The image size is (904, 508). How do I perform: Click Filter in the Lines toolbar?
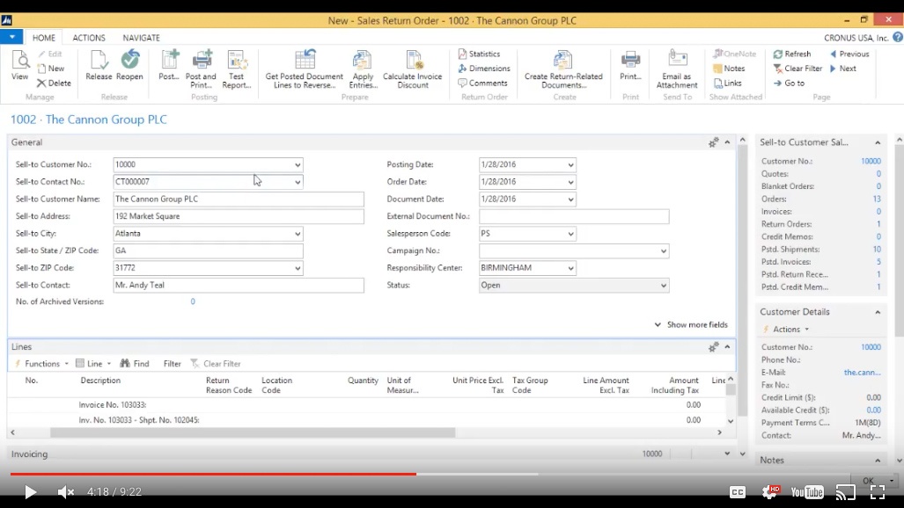[x=172, y=364]
